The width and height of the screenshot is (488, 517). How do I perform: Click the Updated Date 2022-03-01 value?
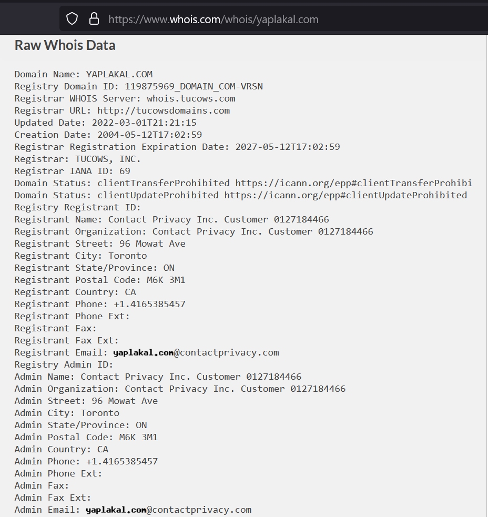[x=144, y=123]
